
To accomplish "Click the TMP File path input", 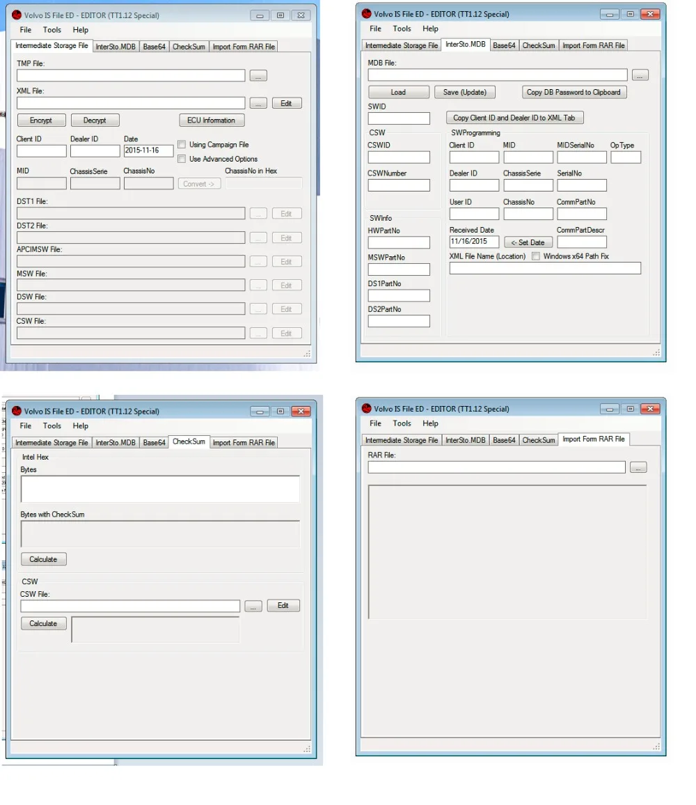I will 131,75.
